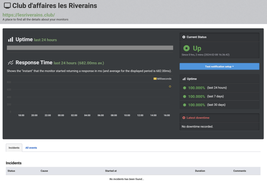Open the All events tab
The height and width of the screenshot is (191, 267).
[31, 148]
